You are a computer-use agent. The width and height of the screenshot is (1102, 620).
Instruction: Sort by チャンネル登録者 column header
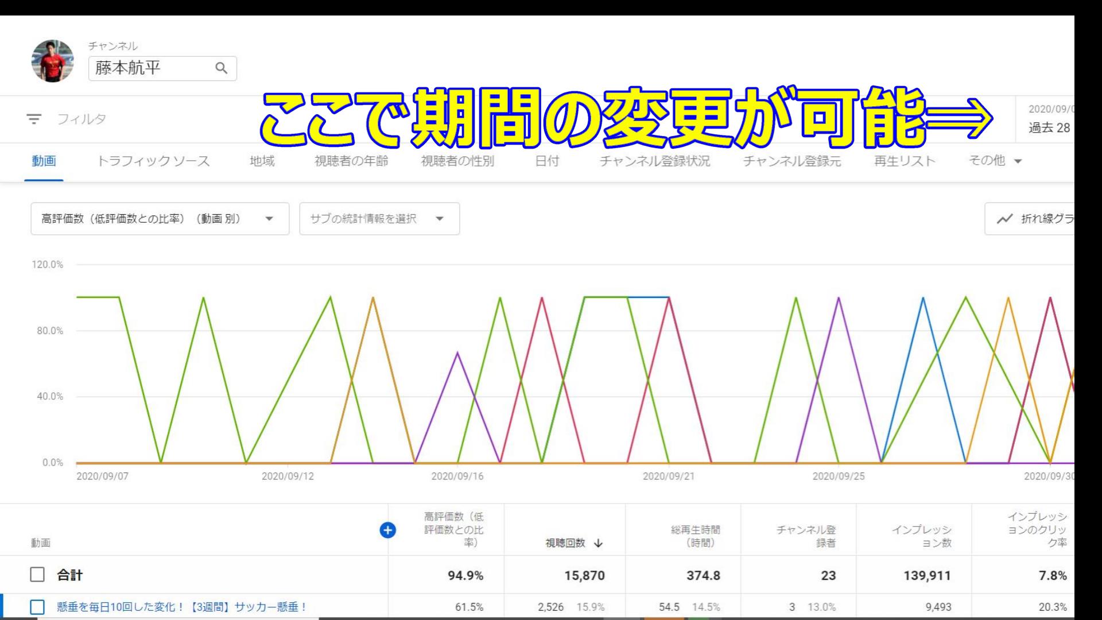806,536
